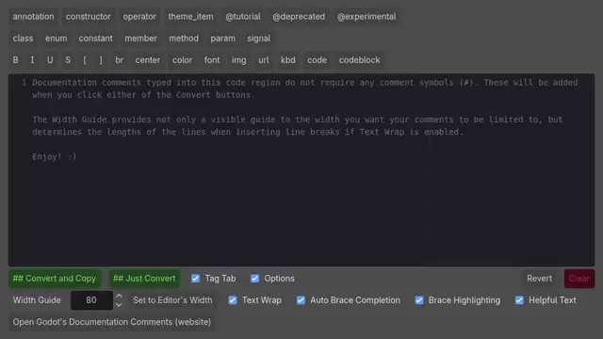Image resolution: width=603 pixels, height=339 pixels.
Task: Click the Just Convert button
Action: point(144,279)
